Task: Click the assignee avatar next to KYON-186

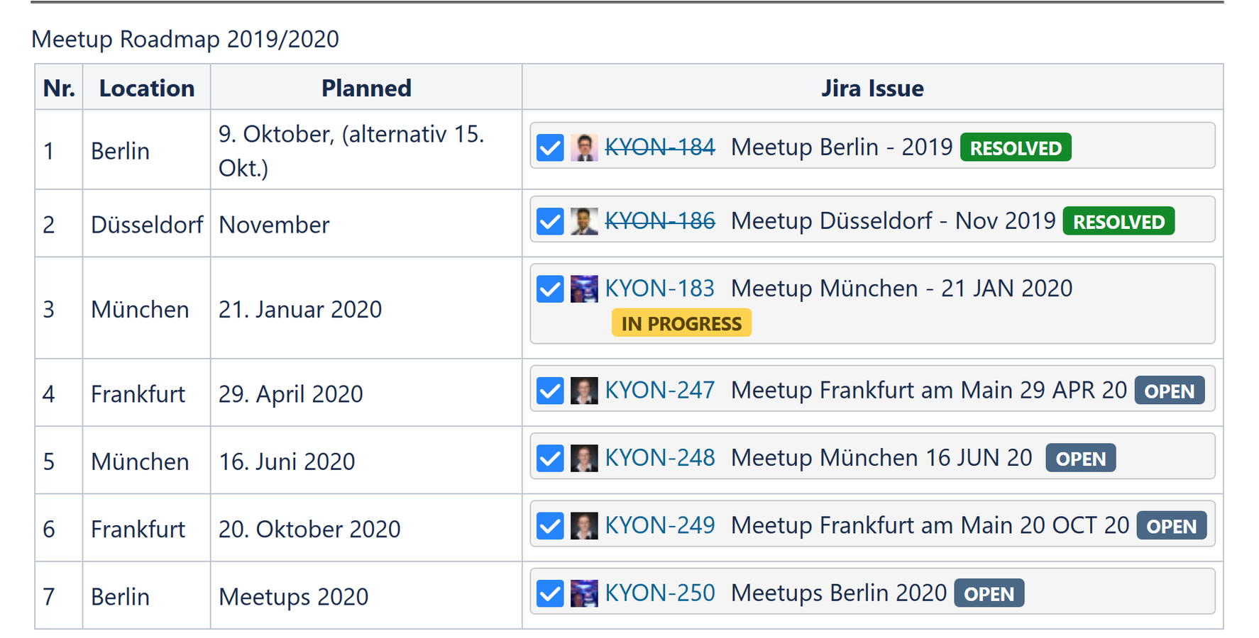Action: click(x=584, y=221)
